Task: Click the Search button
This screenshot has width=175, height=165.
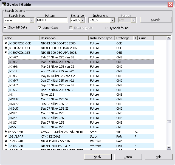Action: click(156, 20)
